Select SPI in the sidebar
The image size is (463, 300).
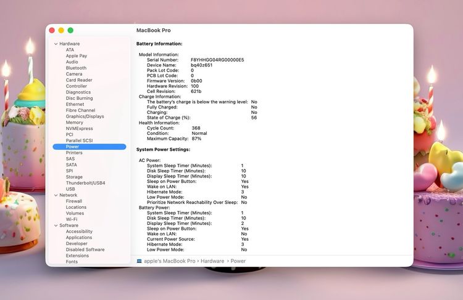(69, 171)
